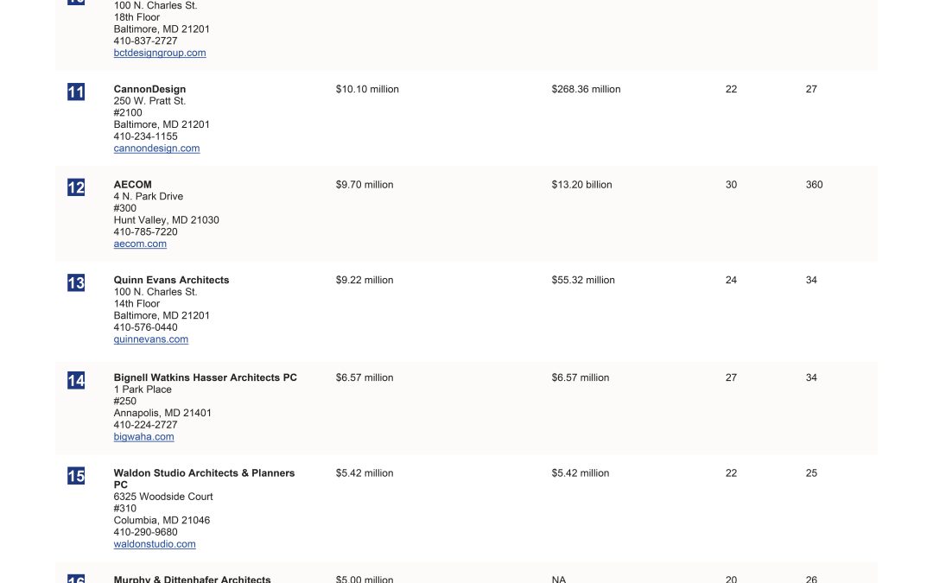This screenshot has width=933, height=583.
Task: Click AECOM's $13.20 billion revenue figure
Action: (581, 185)
